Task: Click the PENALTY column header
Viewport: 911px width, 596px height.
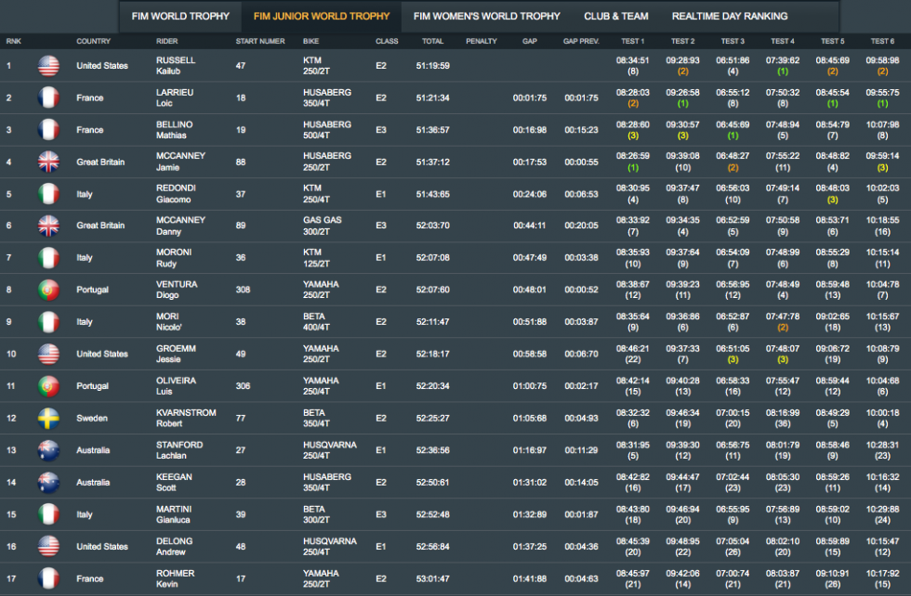Action: [482, 41]
